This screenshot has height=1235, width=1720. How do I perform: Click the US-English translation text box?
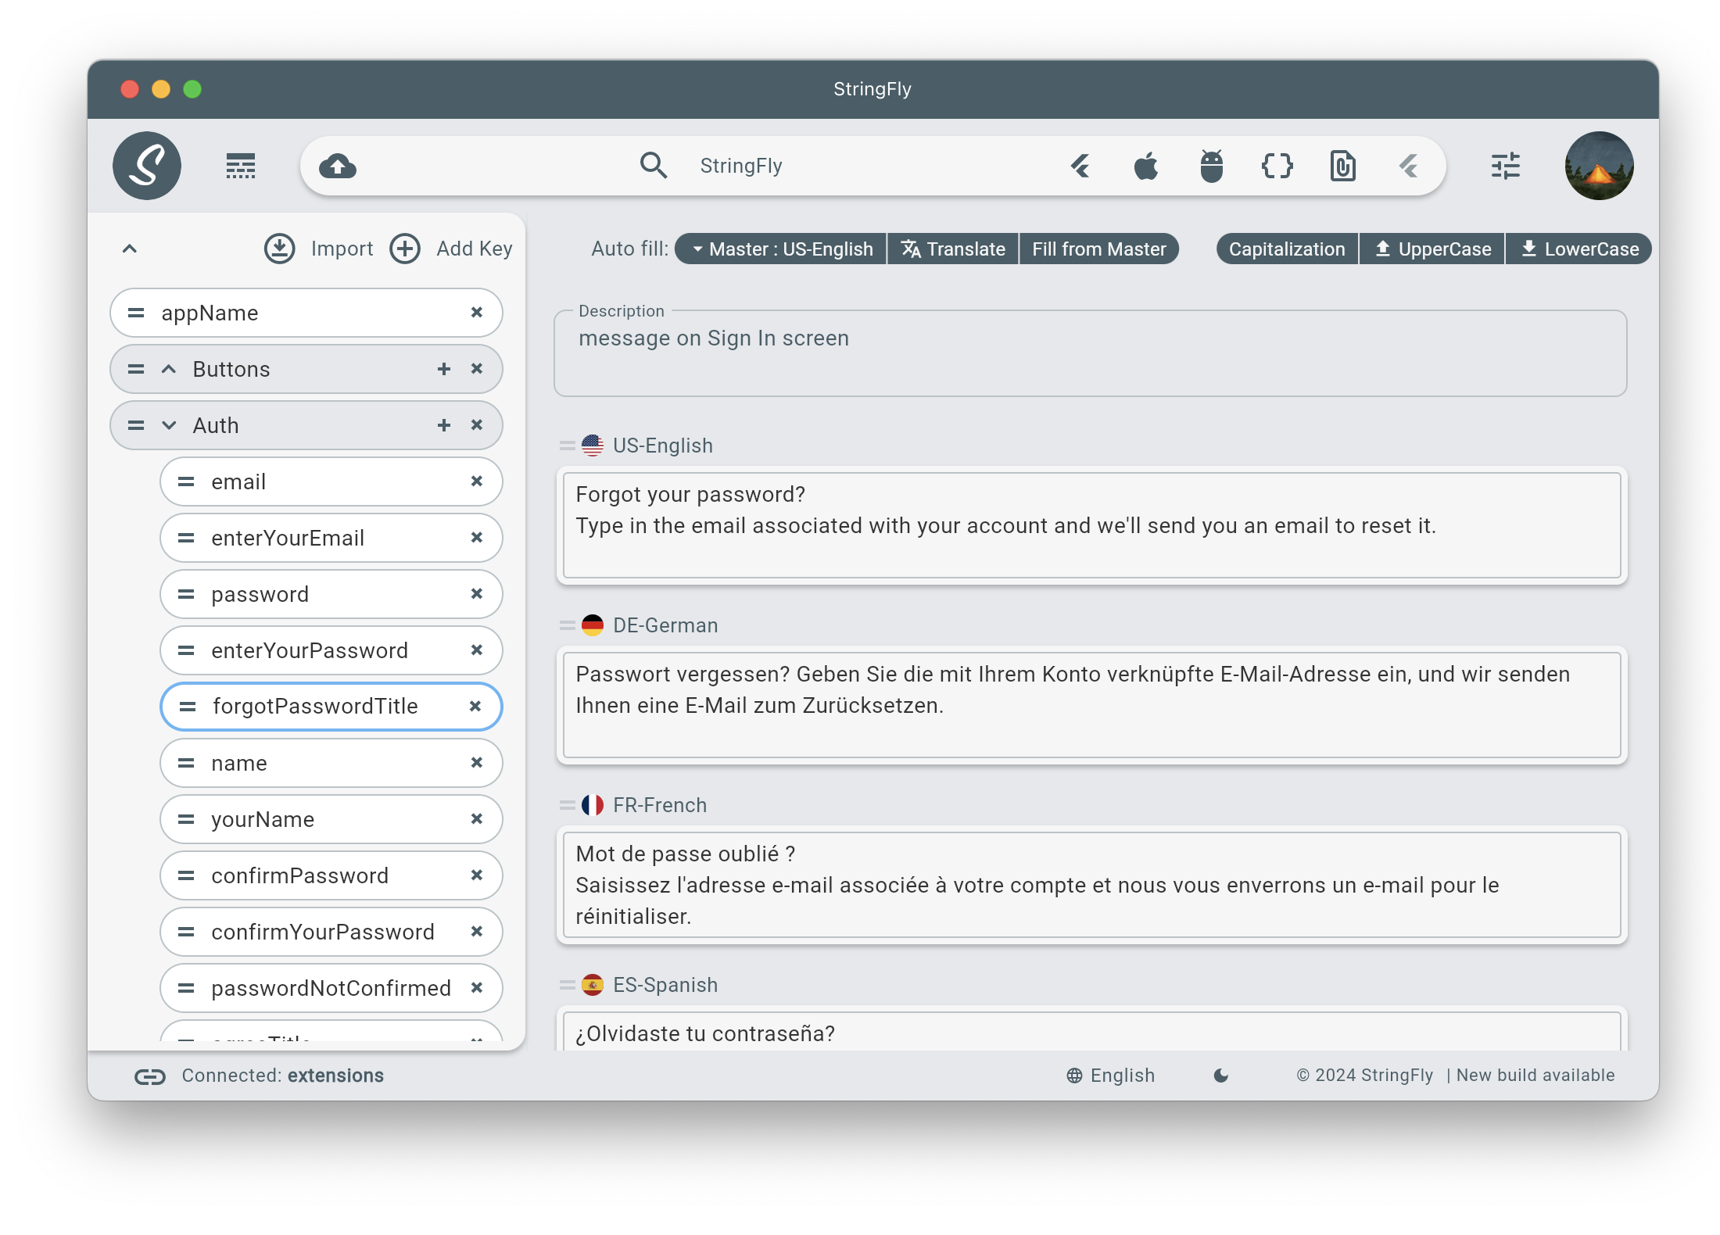[1092, 525]
